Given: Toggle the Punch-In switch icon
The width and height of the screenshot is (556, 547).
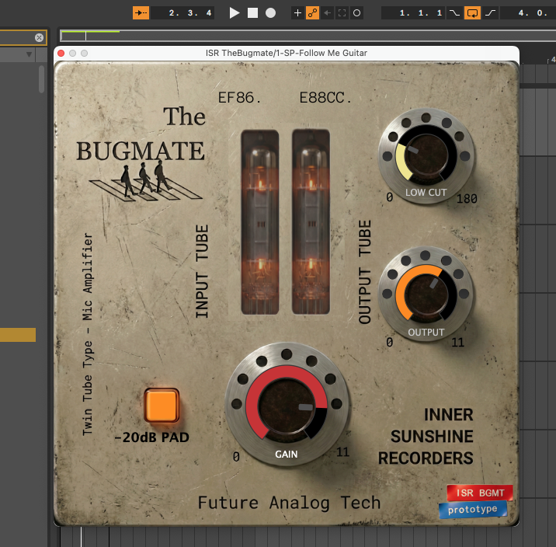Looking at the screenshot, I should coord(454,13).
